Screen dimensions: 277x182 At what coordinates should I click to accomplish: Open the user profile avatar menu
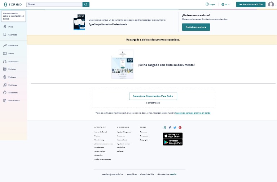coord(271,4)
